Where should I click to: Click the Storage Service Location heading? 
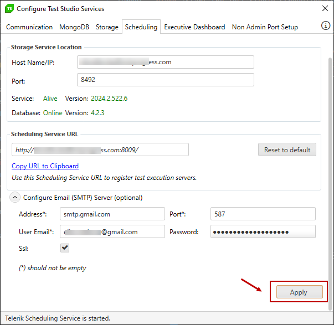click(46, 47)
